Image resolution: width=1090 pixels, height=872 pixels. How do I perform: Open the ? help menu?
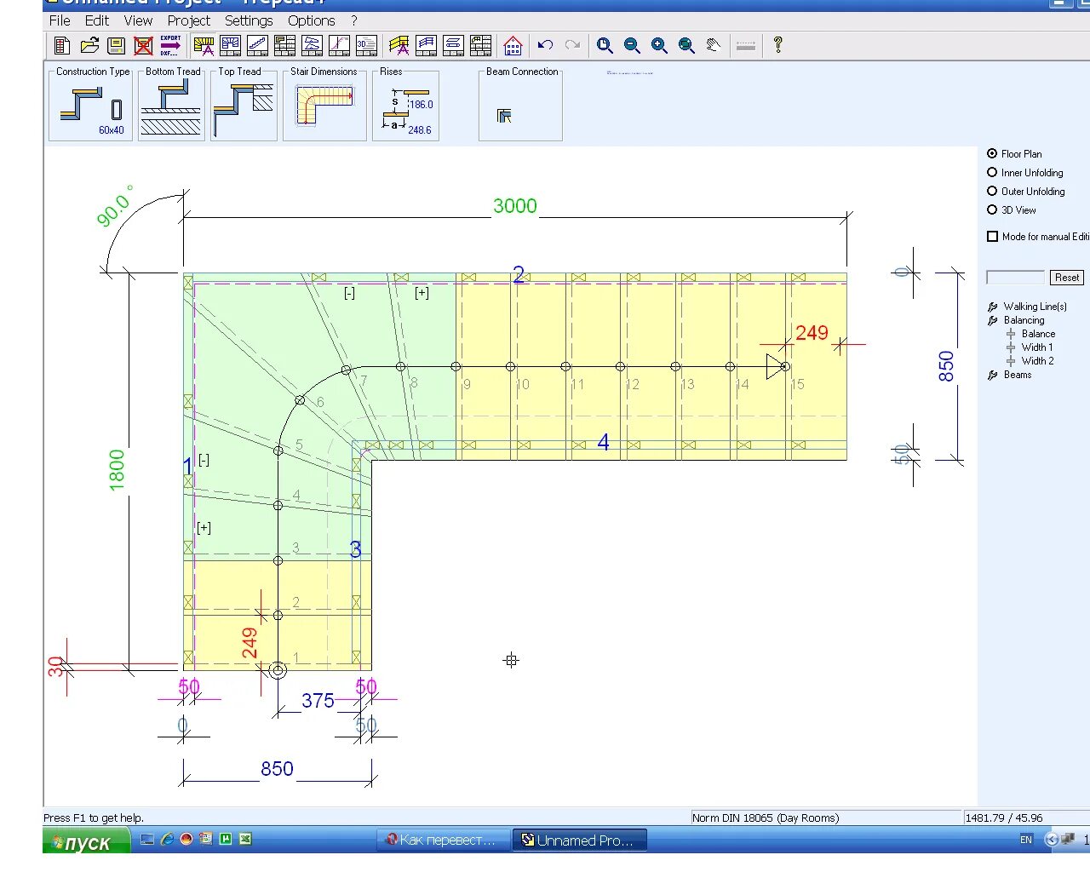pos(354,20)
